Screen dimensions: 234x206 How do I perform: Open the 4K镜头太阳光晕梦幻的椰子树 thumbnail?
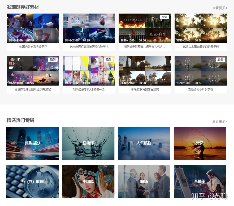tap(201, 28)
